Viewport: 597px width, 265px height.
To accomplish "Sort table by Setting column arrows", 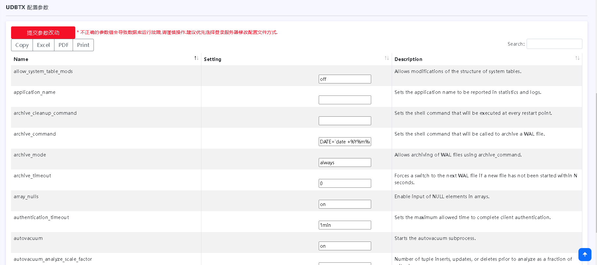I will click(386, 58).
